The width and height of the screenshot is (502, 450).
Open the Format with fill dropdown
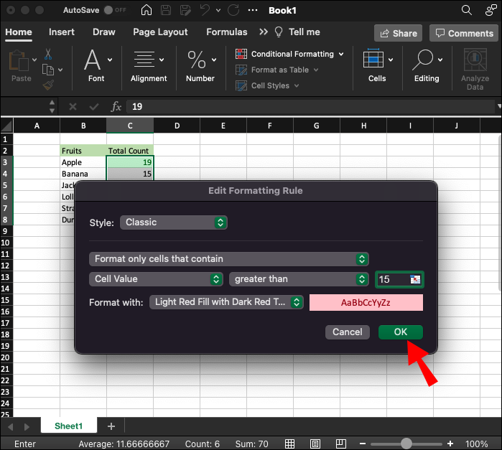(x=226, y=302)
